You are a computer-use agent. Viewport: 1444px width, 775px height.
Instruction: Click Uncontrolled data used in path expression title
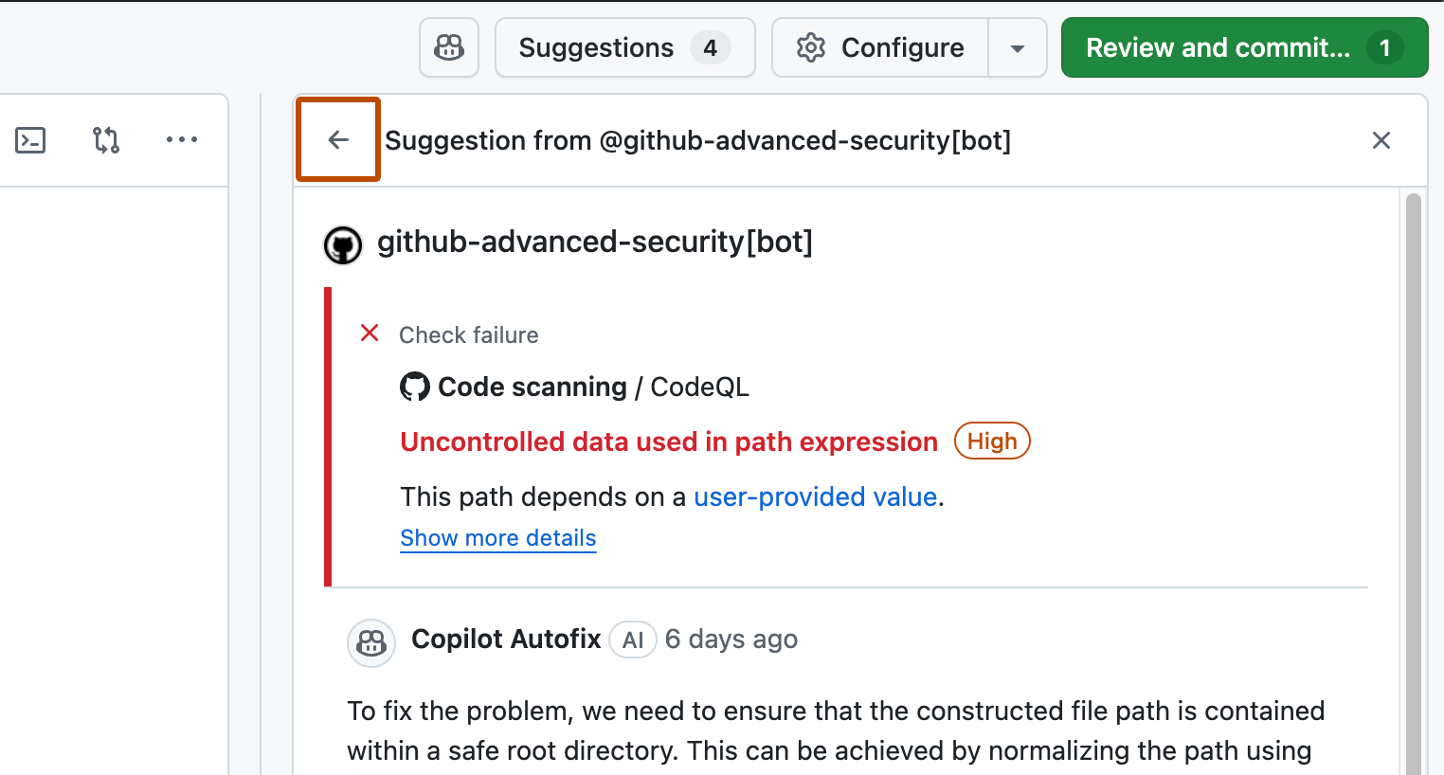pos(668,442)
